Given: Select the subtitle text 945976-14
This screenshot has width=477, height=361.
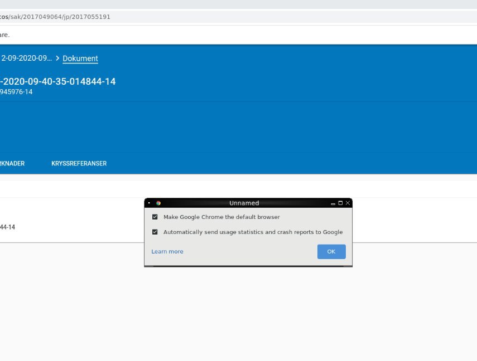Looking at the screenshot, I should pyautogui.click(x=16, y=92).
